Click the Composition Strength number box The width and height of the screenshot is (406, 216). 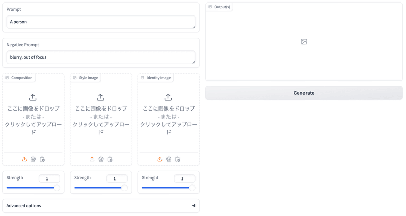point(49,178)
